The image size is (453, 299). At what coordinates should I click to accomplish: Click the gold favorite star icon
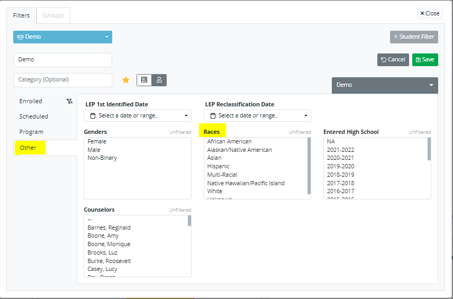(126, 80)
